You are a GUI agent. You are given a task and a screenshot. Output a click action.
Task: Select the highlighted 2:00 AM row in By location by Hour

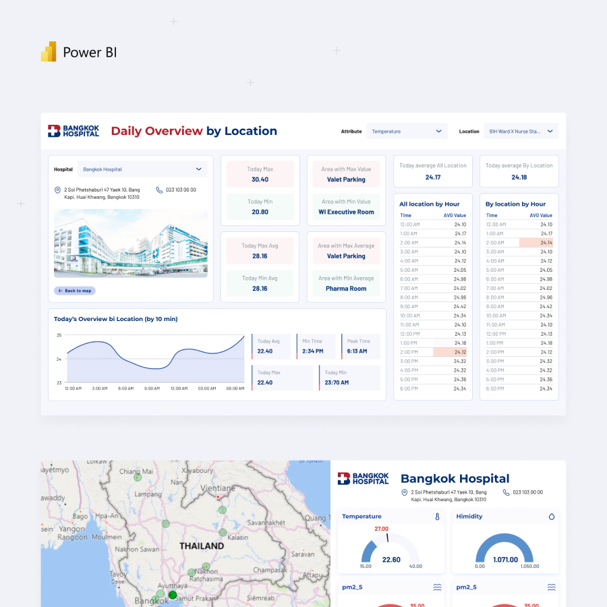[519, 242]
